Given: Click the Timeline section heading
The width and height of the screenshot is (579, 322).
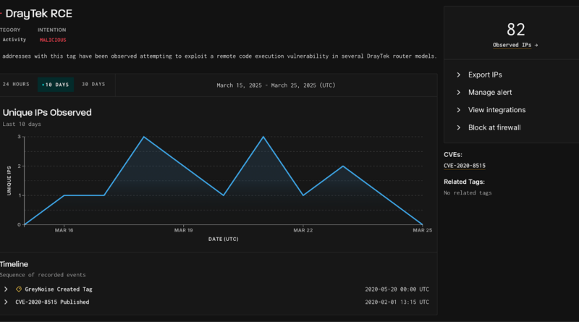Looking at the screenshot, I should pos(14,264).
